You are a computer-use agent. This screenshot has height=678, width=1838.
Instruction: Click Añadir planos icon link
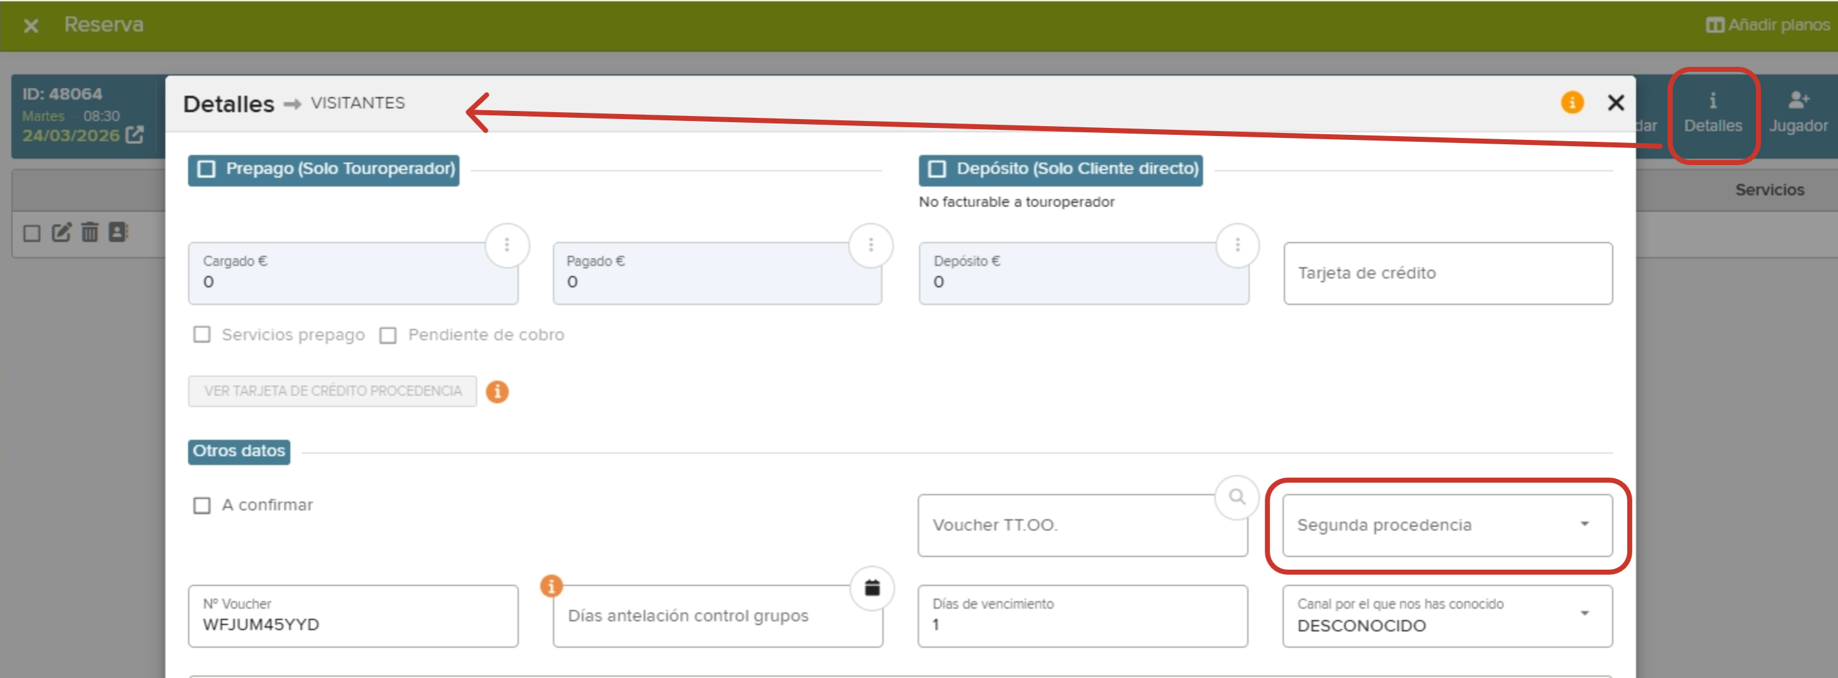click(x=1767, y=25)
